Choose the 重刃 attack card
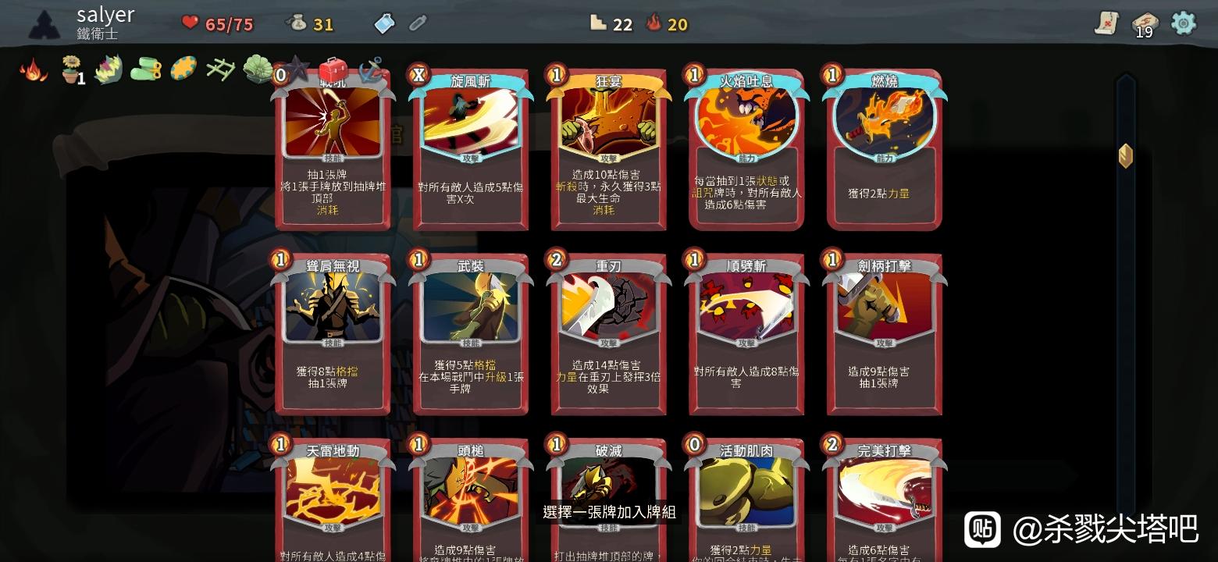This screenshot has height=562, width=1218. 608,334
